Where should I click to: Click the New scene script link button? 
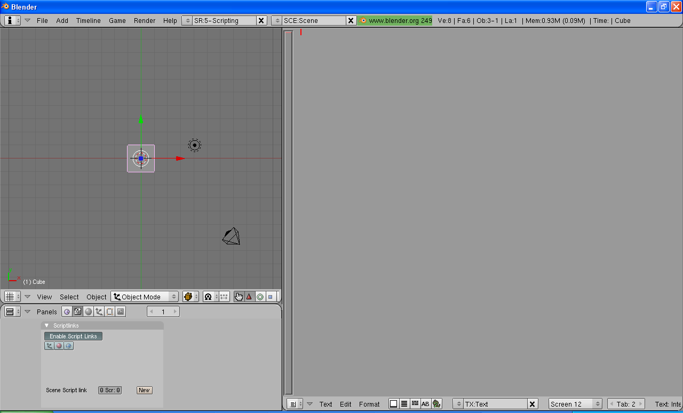click(x=144, y=390)
